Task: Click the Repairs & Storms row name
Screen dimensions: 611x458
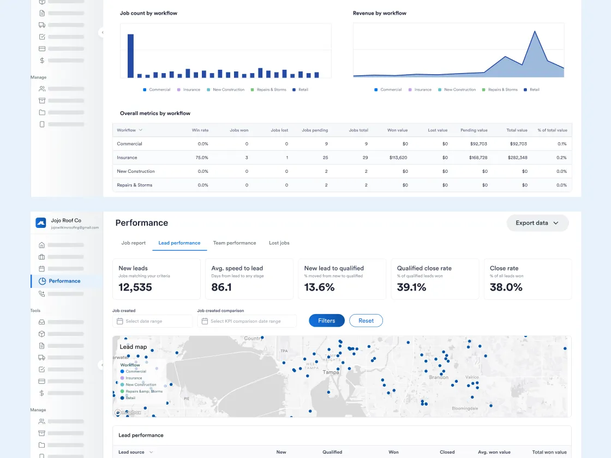Action: point(134,185)
